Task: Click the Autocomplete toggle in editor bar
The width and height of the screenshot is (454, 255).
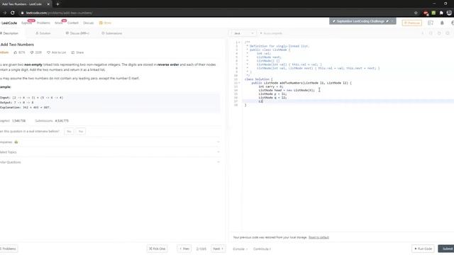Action: (x=271, y=33)
